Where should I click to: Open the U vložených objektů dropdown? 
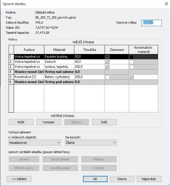pos(35,143)
